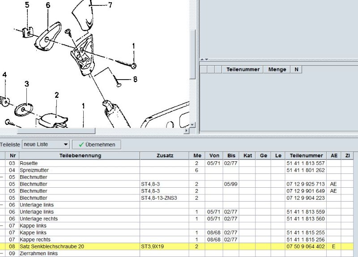Pick callout number 5 in the drawing
The image size is (358, 257).
pyautogui.click(x=27, y=5)
